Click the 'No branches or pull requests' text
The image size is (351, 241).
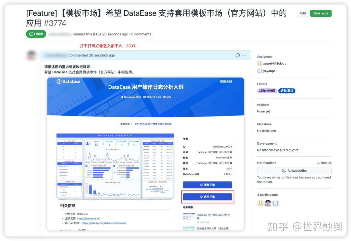[x=278, y=150]
